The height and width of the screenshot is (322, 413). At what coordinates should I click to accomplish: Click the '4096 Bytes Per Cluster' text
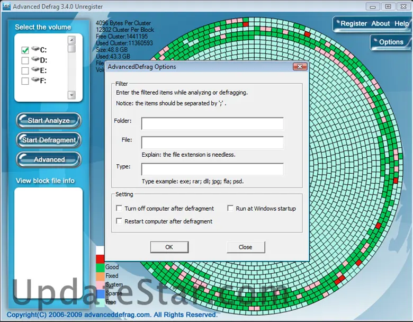coord(123,23)
